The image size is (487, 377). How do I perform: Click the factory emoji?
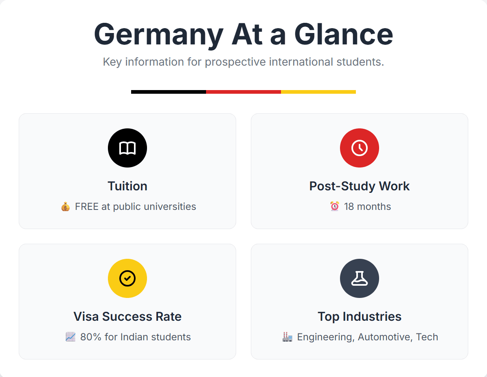[x=287, y=337]
